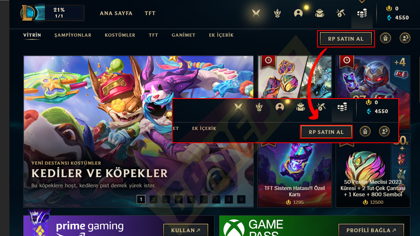
Task: Open the Clash trophy icon in top bar
Action: (x=278, y=13)
